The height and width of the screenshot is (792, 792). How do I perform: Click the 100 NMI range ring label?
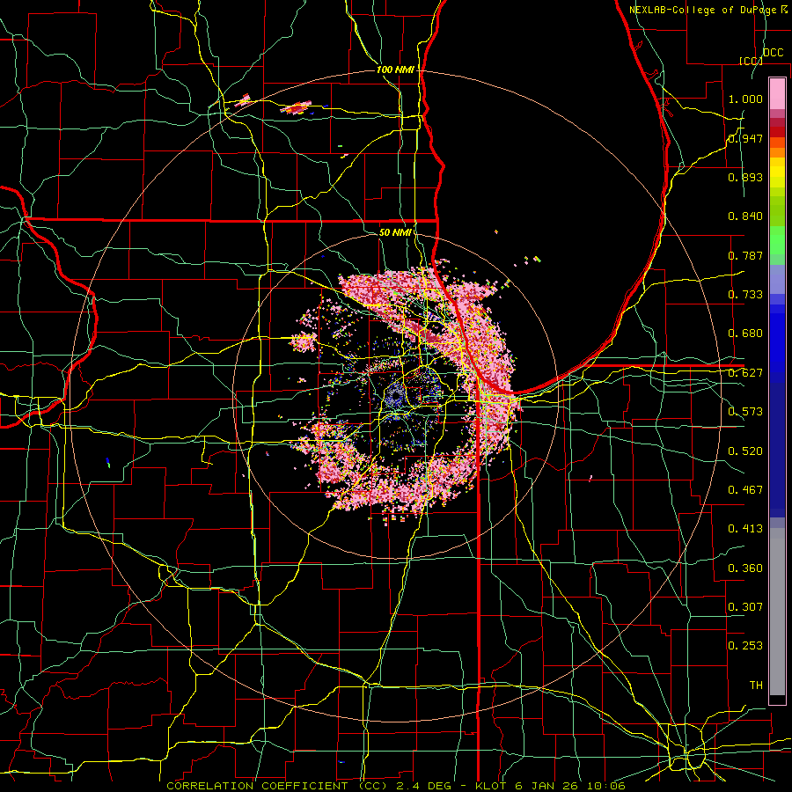[x=395, y=70]
